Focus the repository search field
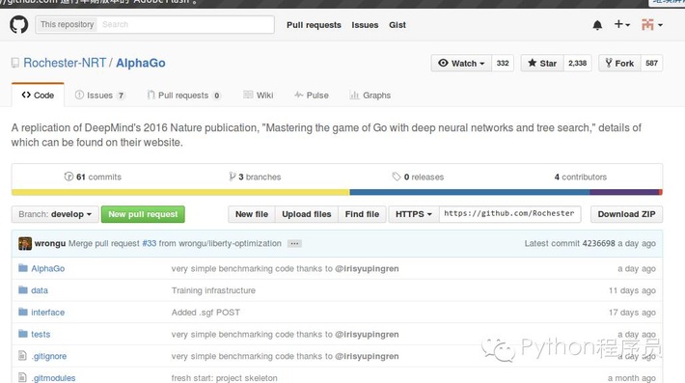Screen dimensions: 685x383 [x=185, y=24]
